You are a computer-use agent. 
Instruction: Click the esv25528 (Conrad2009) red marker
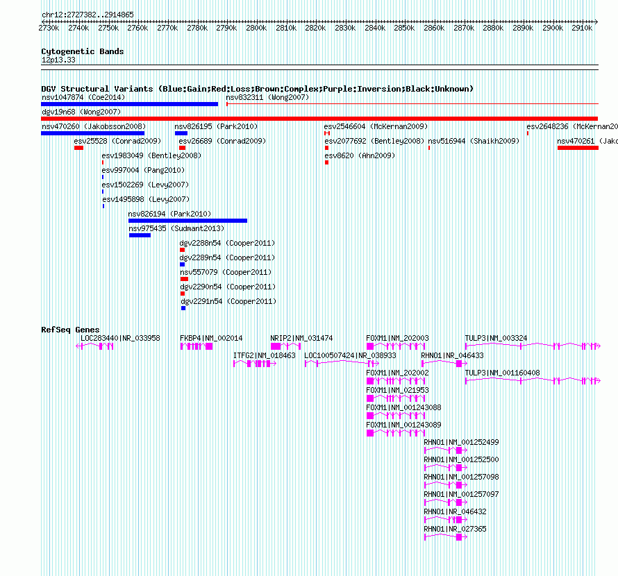[x=79, y=148]
